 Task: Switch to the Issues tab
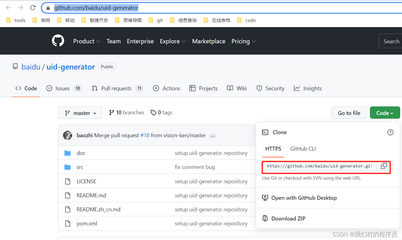pyautogui.click(x=64, y=88)
